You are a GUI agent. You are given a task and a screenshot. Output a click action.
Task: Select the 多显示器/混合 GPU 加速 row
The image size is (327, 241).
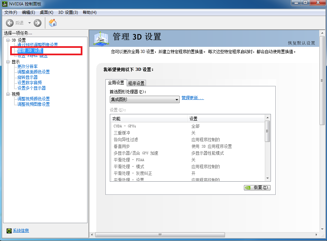pyautogui.click(x=187, y=153)
